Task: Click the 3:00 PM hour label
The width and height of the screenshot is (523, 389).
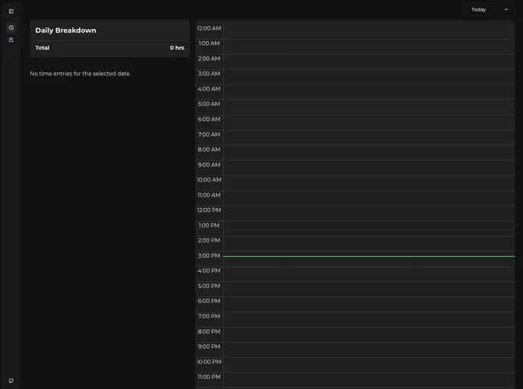Action: point(209,256)
